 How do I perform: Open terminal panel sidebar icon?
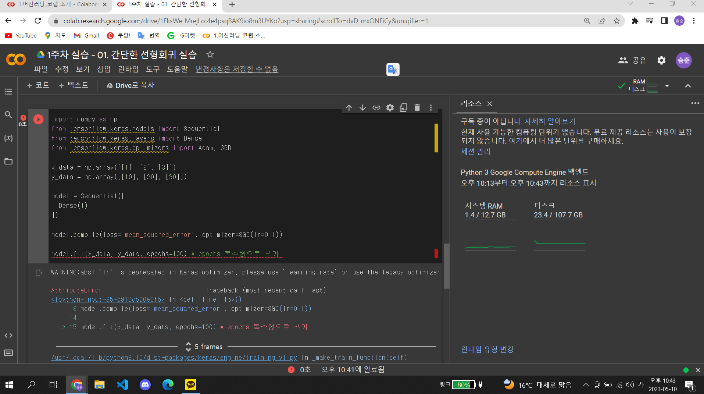(8, 353)
